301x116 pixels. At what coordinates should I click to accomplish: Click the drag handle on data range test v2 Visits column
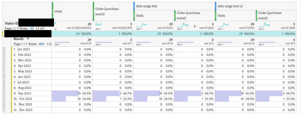pos(215,16)
